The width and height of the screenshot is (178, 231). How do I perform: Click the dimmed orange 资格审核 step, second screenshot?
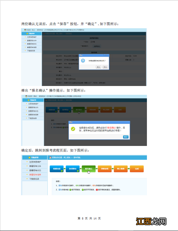point(93,110)
